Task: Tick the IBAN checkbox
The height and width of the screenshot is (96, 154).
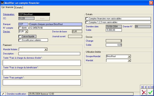Action: pos(20,28)
